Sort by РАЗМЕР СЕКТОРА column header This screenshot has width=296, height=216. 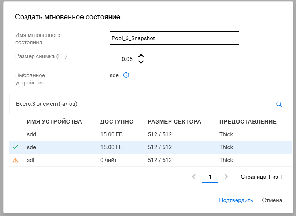174,122
